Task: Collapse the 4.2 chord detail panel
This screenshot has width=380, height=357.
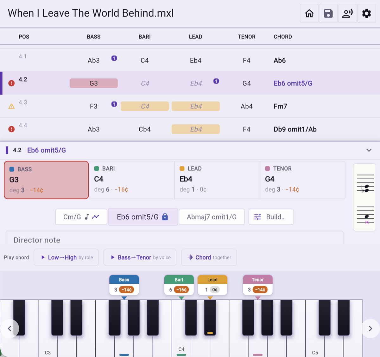Action: click(369, 150)
